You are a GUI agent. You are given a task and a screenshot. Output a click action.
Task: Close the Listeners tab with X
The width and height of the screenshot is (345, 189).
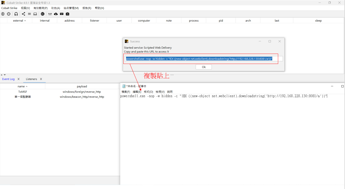41,79
